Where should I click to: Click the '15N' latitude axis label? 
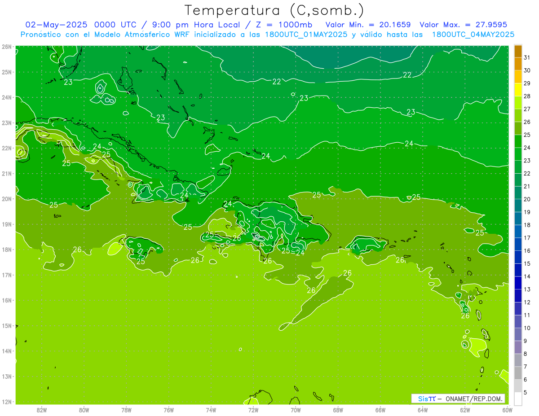[x=6, y=326]
